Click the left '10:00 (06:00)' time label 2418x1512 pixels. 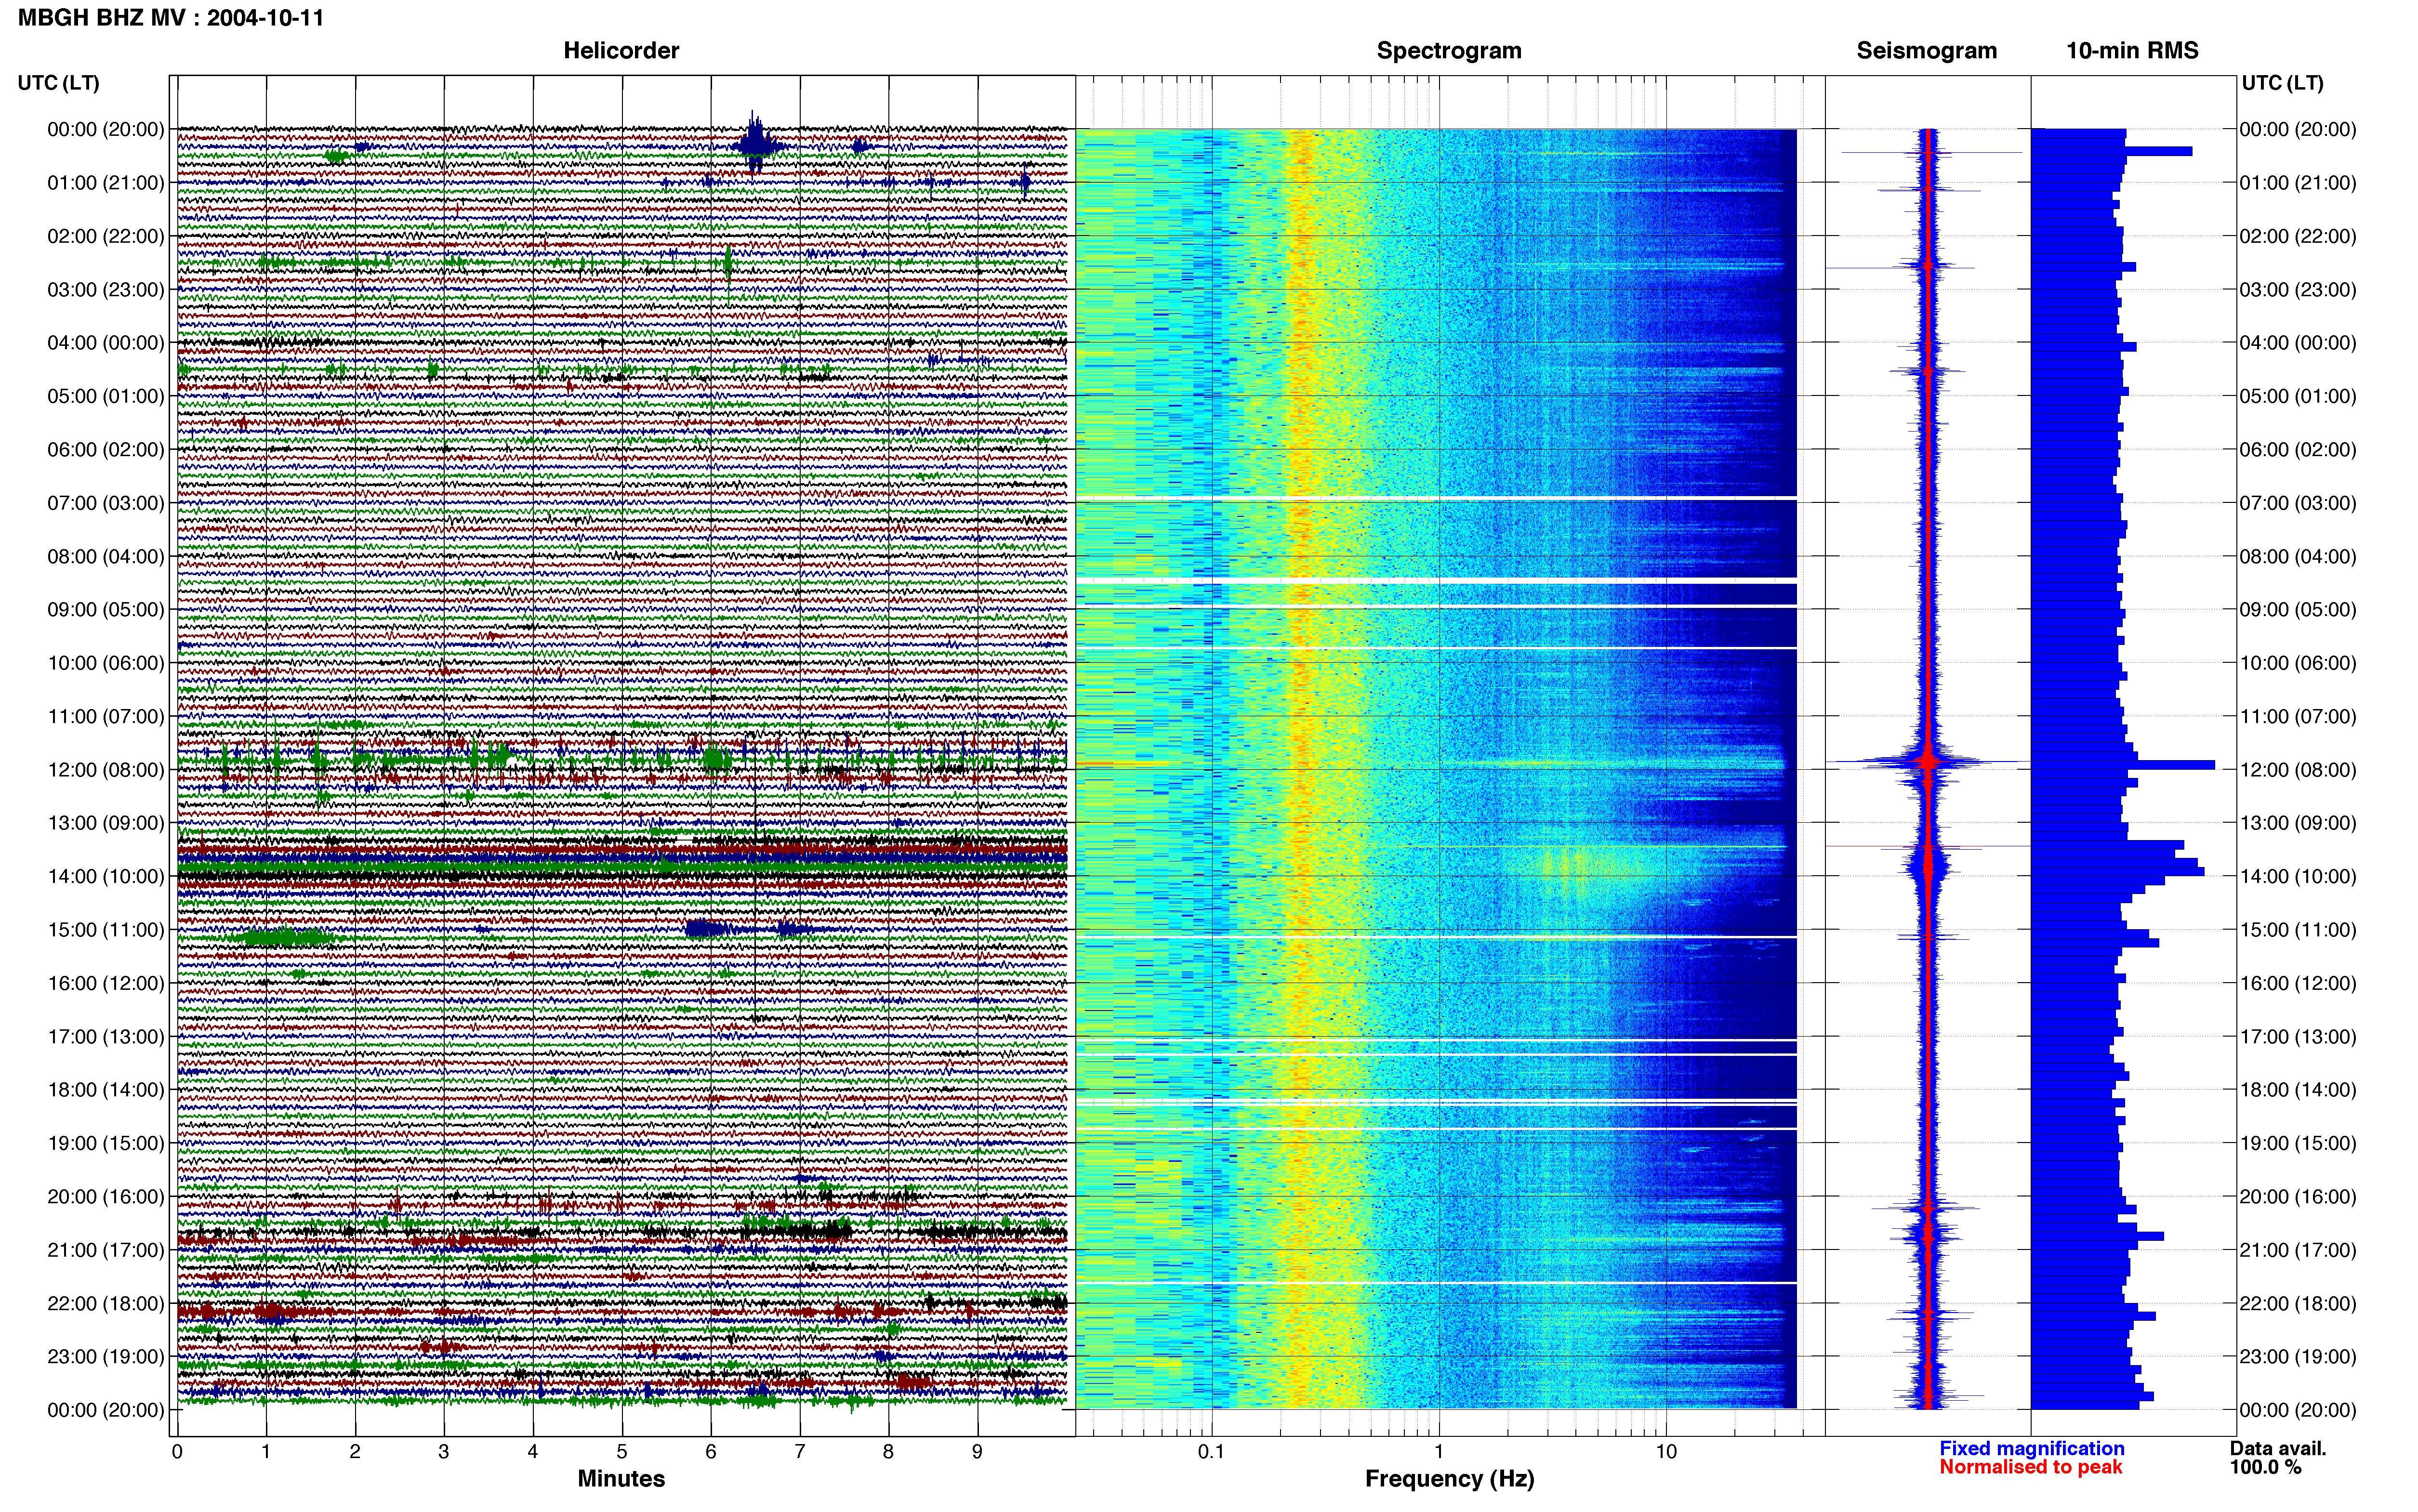click(106, 662)
